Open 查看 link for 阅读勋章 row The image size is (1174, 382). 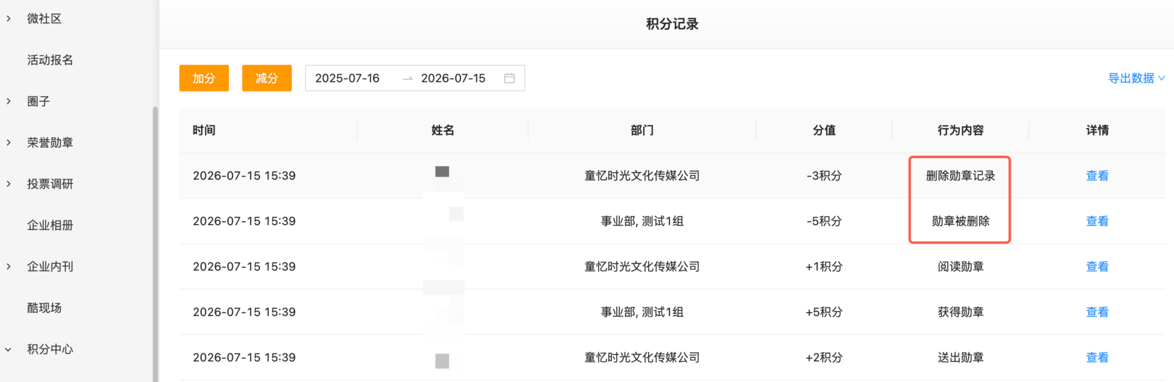pos(1097,267)
